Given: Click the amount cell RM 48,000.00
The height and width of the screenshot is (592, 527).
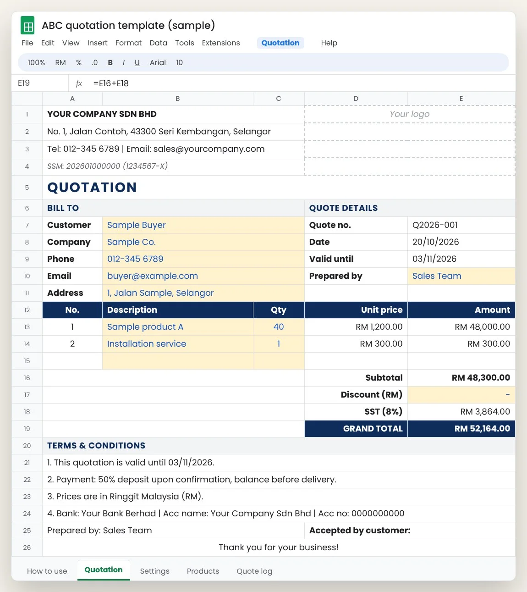Looking at the screenshot, I should click(461, 327).
